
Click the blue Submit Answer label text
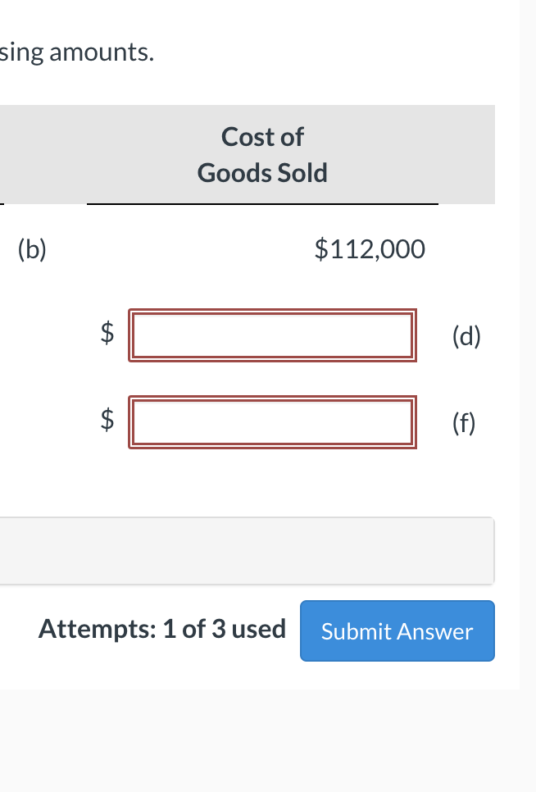point(397,631)
